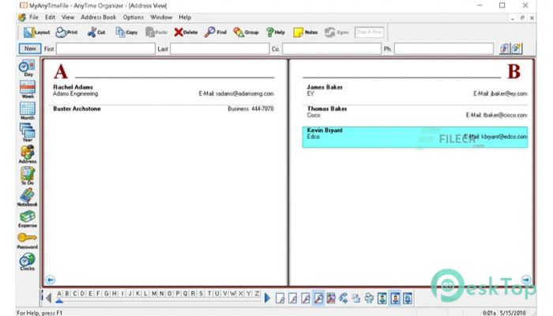Click the greyed Sync toolbar icon
This screenshot has width=553, height=316.
(x=337, y=32)
